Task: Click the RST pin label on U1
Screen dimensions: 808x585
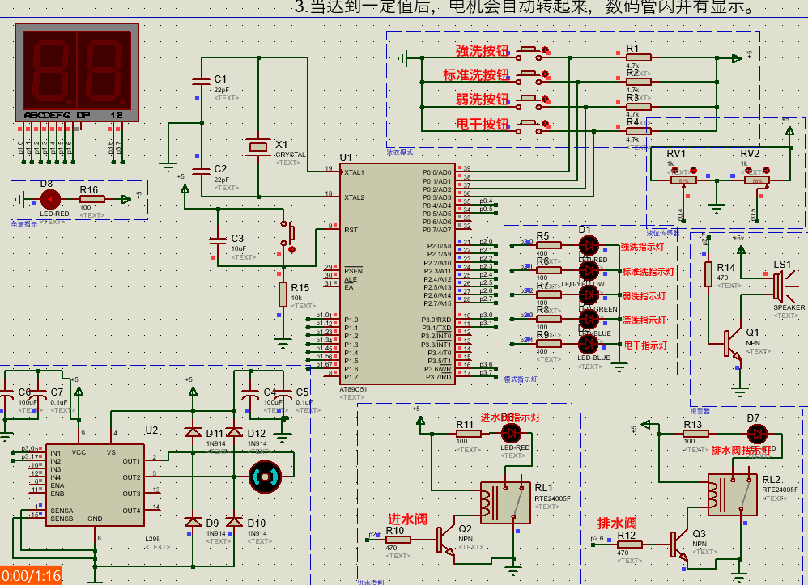Action: click(x=351, y=230)
